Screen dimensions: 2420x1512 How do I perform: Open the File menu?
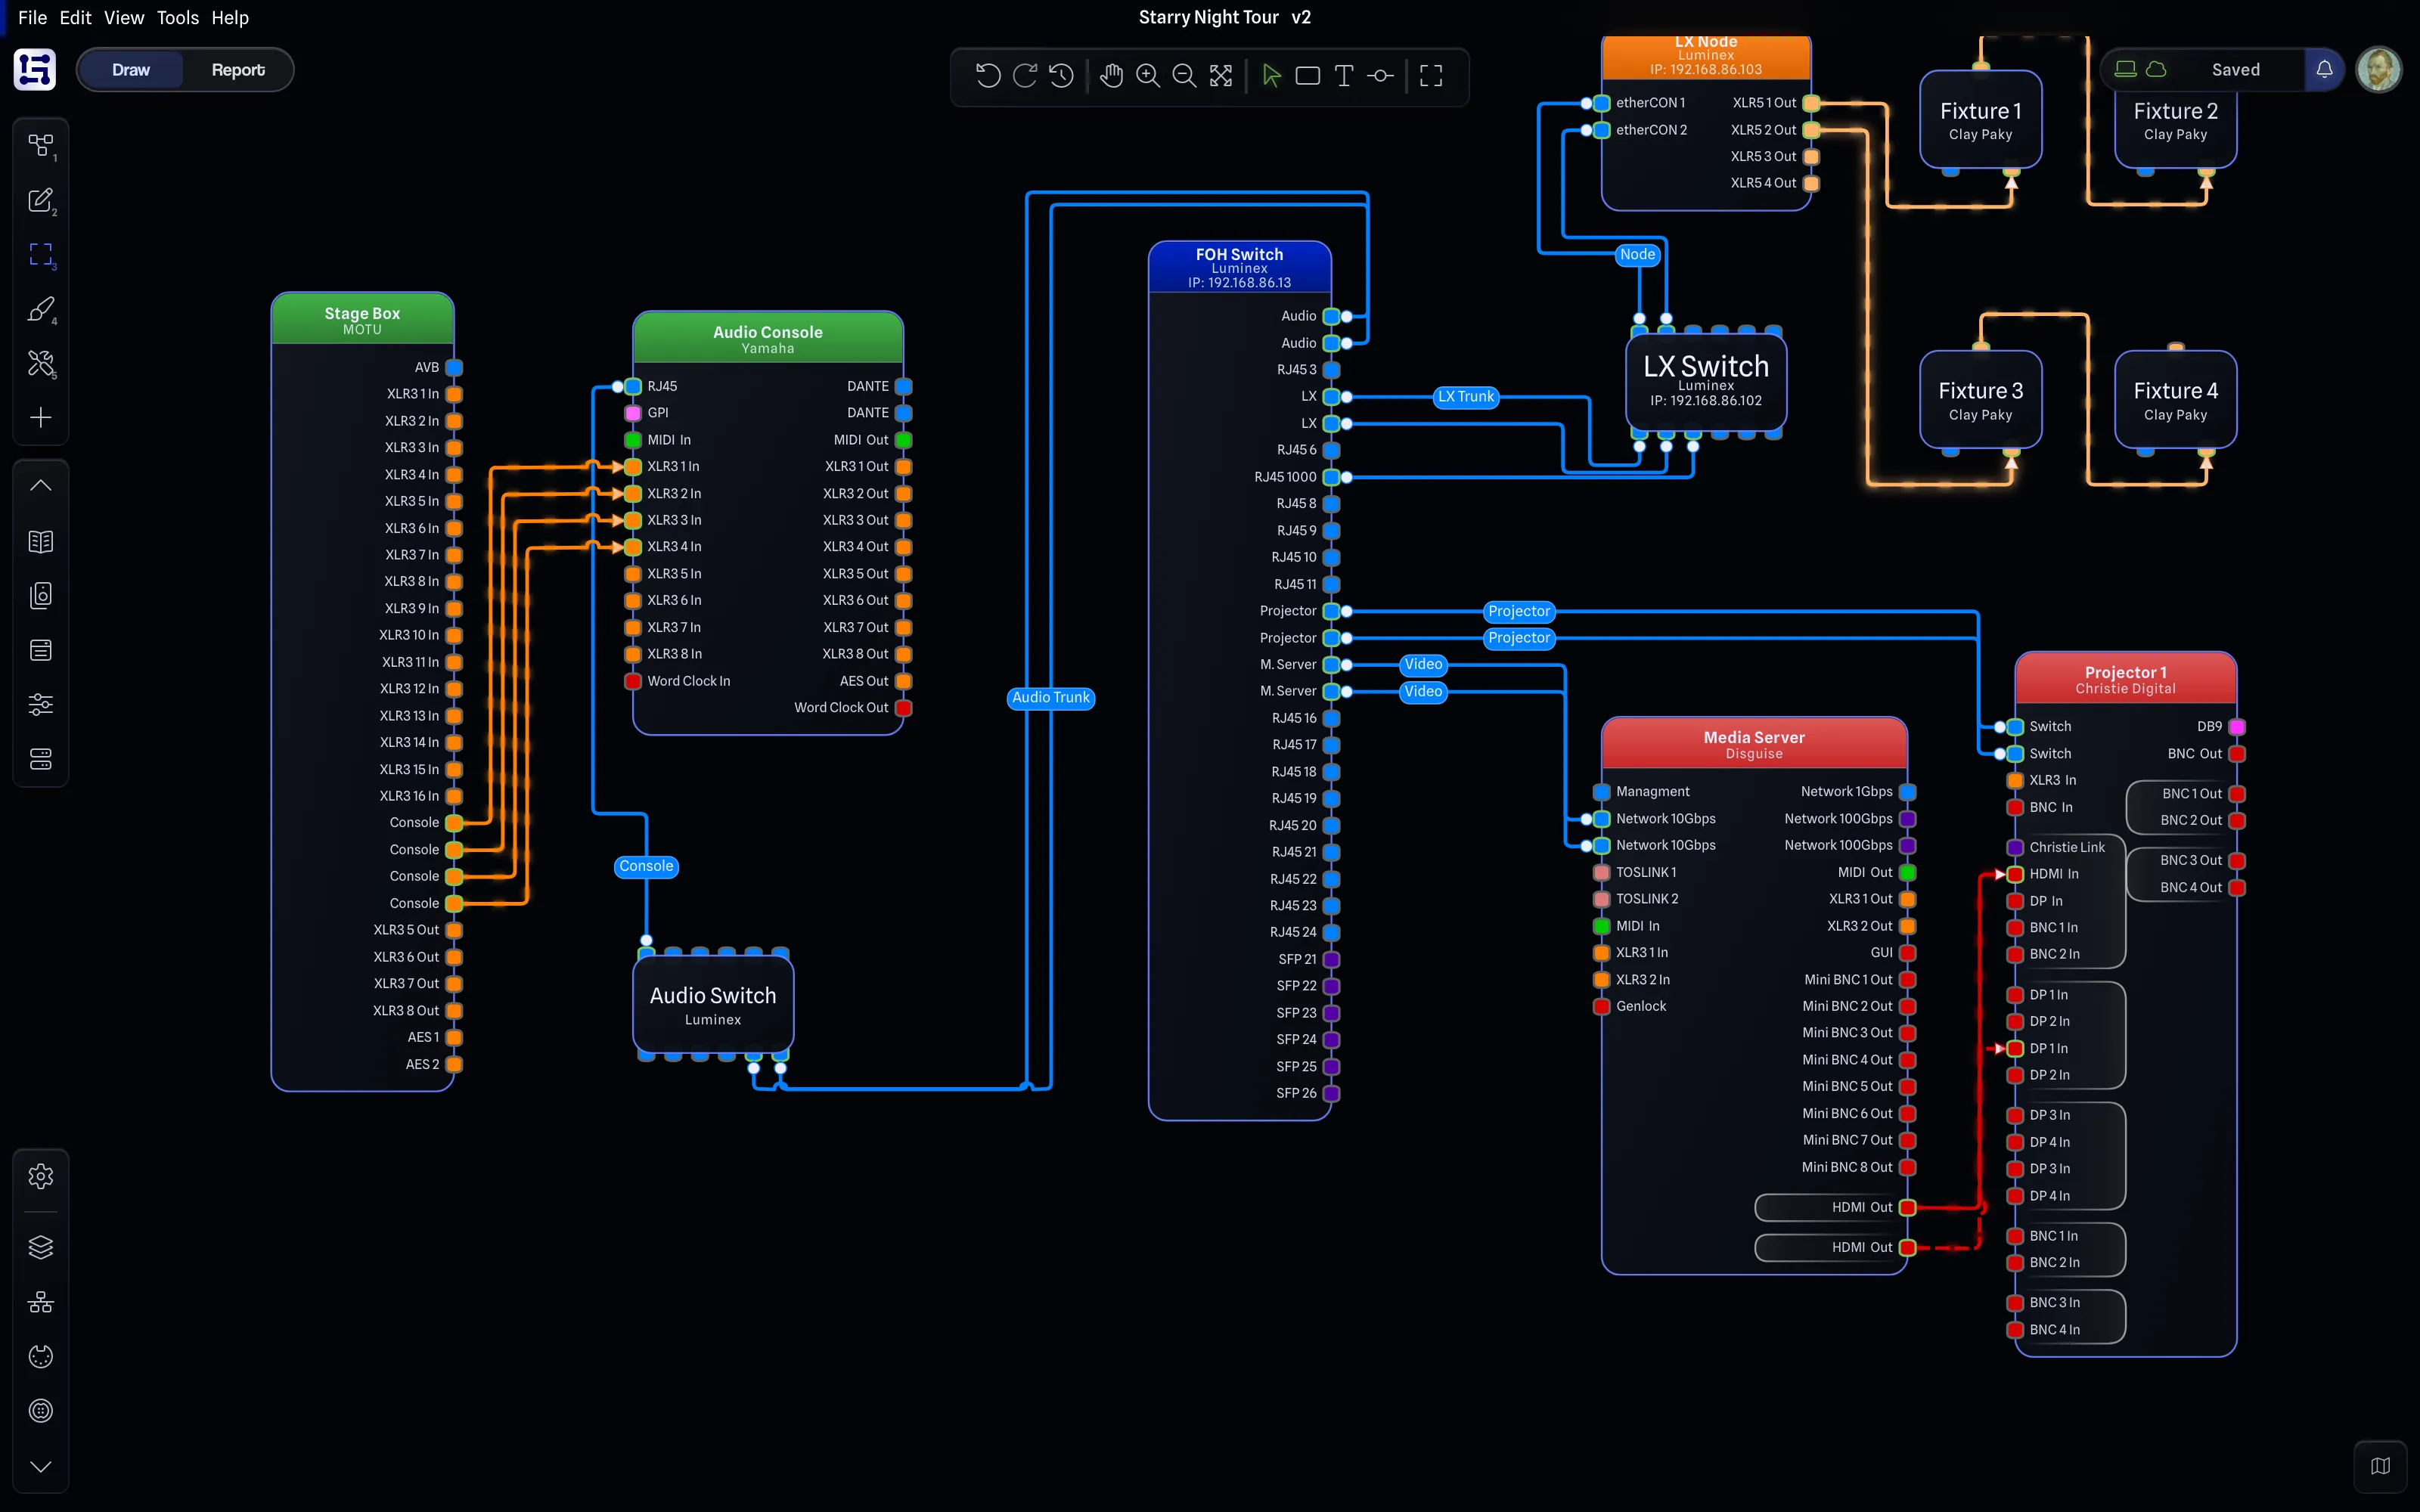(32, 18)
